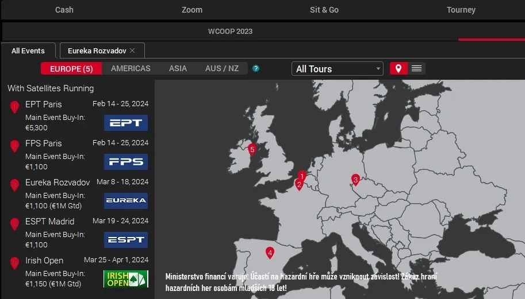
Task: Open the Cash games tab
Action: 64,10
